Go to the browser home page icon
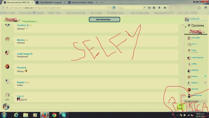Viewport: 209px width, 118px height. pos(165,8)
